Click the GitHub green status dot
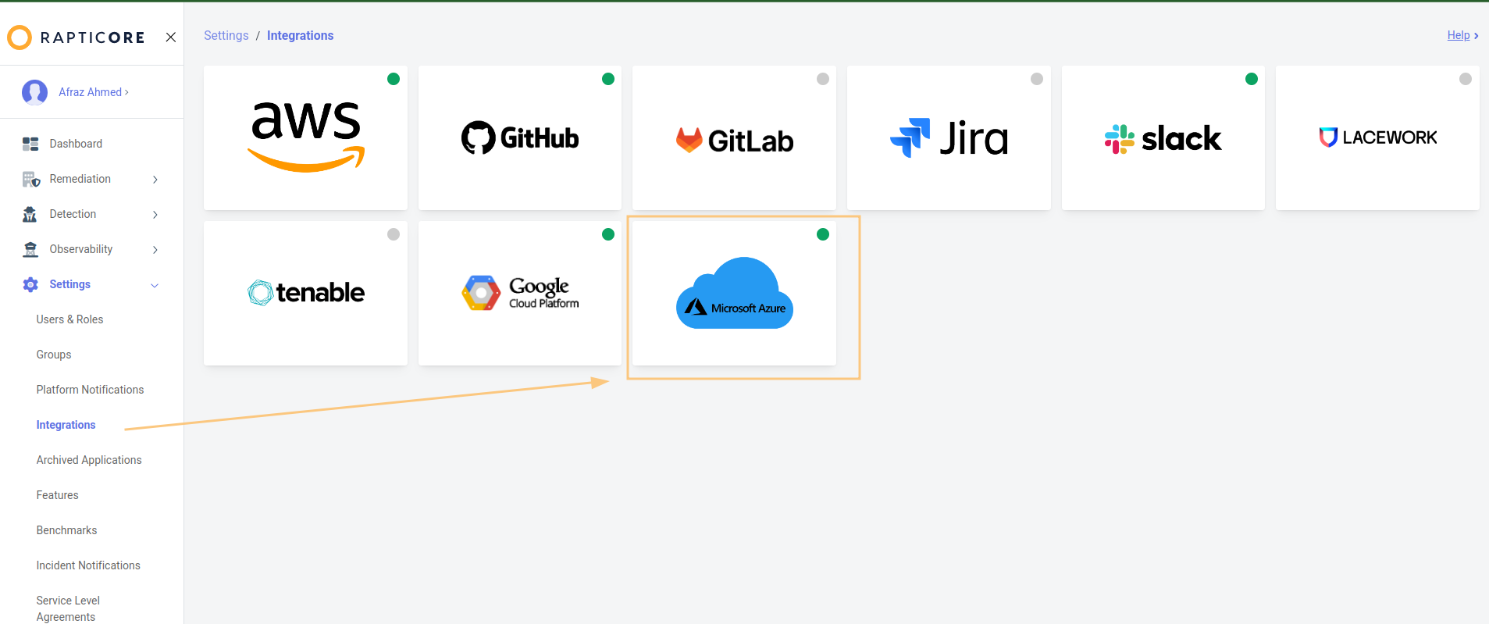Viewport: 1489px width, 624px height. coord(608,79)
